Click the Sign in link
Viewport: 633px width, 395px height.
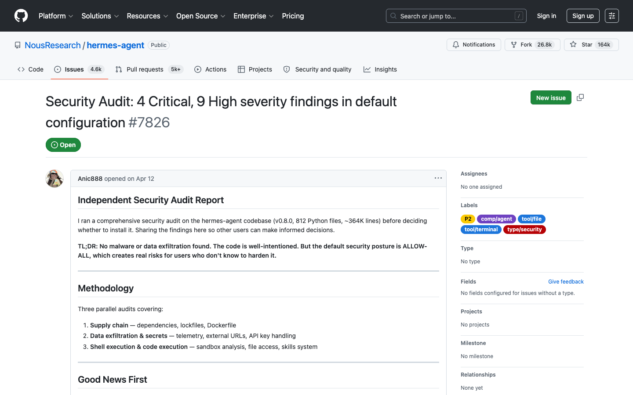[x=546, y=16]
